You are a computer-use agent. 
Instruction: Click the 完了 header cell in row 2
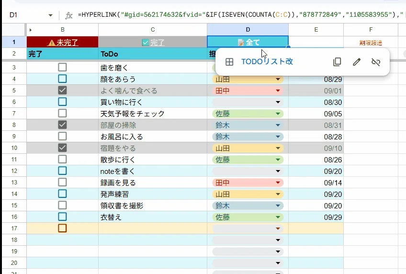(62, 54)
